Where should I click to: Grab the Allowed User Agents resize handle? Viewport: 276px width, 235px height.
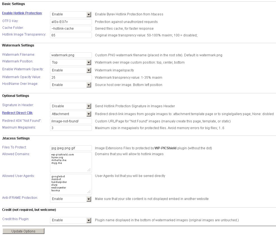pos(89,192)
